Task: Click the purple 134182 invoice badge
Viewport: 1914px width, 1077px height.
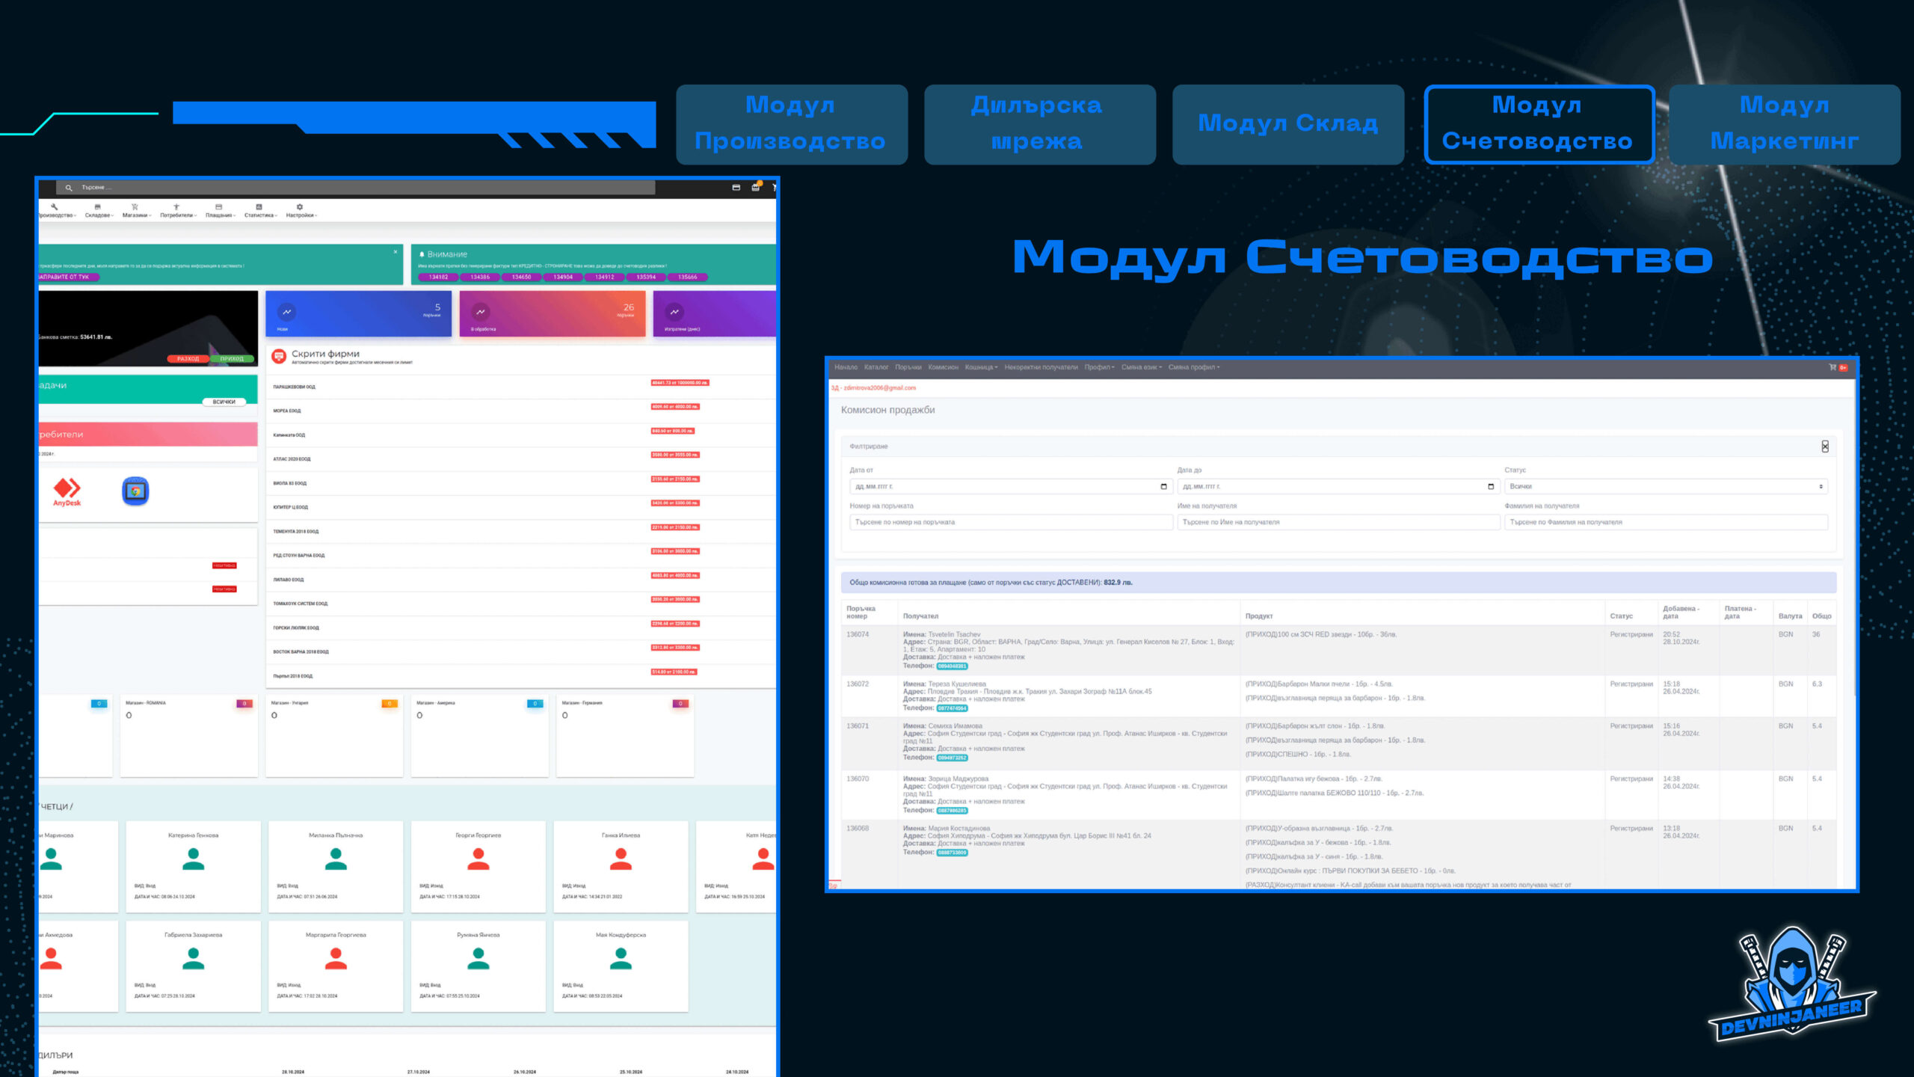Action: pos(438,277)
